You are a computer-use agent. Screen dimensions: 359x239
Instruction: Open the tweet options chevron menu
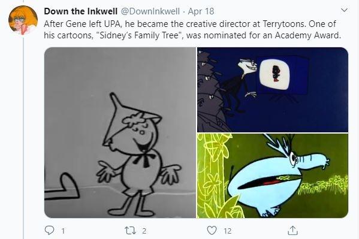pos(344,10)
